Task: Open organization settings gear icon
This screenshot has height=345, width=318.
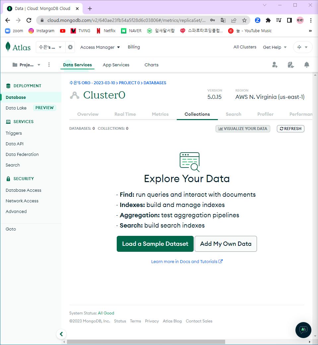Action: coord(70,47)
